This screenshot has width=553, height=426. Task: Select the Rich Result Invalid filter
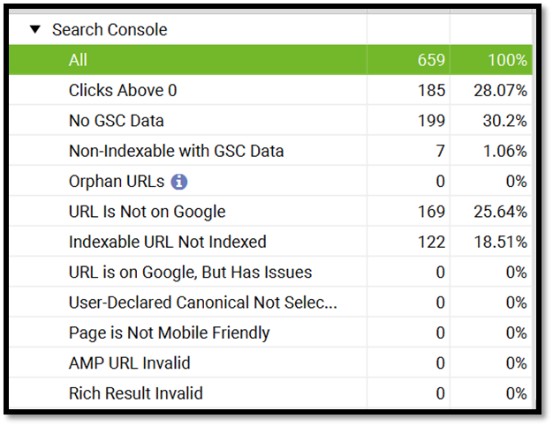coord(270,393)
